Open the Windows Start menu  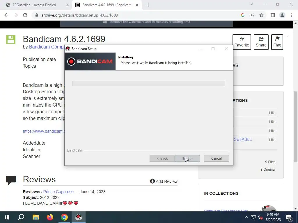point(7,217)
